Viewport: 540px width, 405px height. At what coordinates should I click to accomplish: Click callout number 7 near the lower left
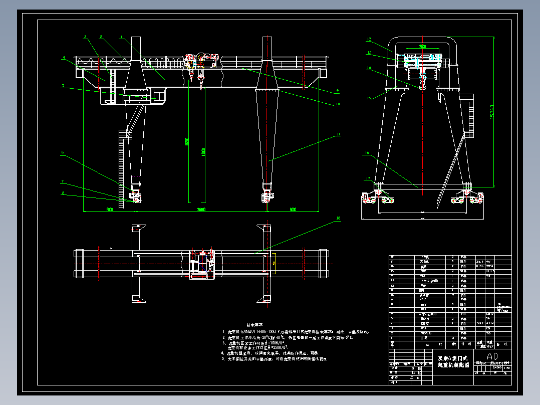pos(63,181)
